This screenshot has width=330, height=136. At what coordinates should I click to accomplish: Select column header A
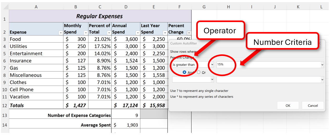(36, 7)
